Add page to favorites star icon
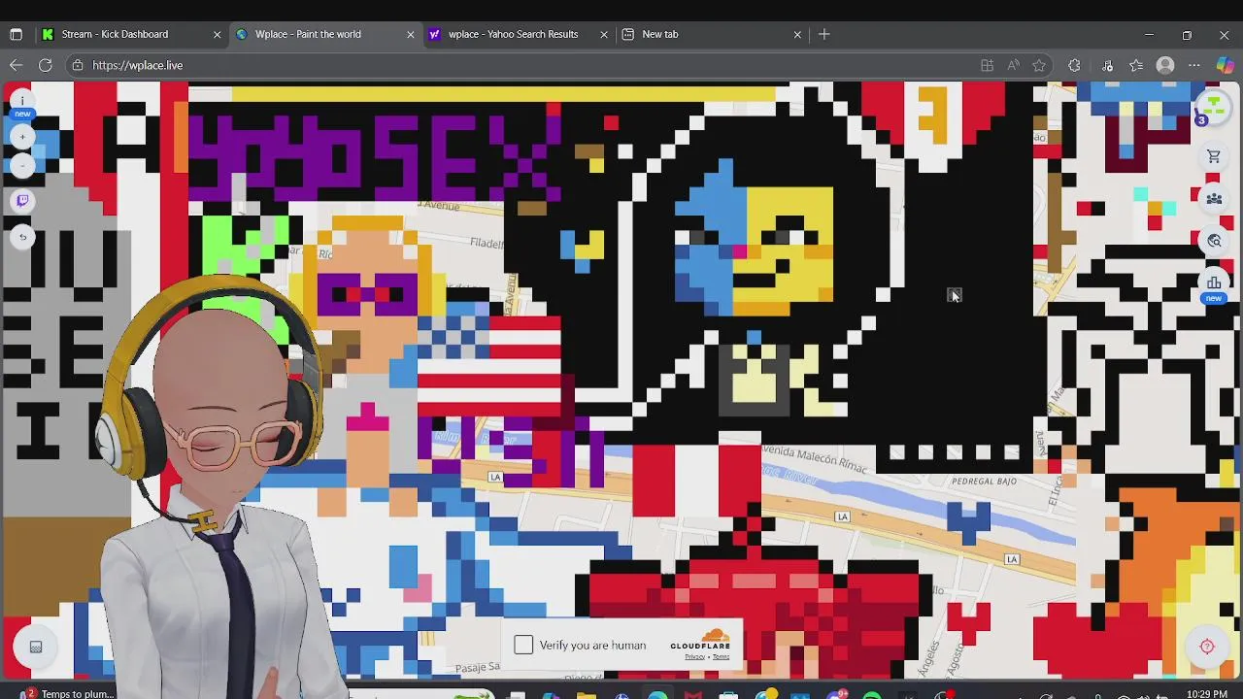 click(x=1039, y=65)
